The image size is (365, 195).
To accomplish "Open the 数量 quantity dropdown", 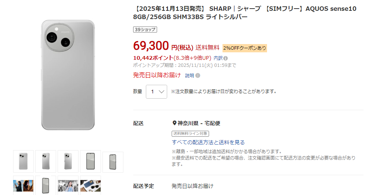I will point(156,92).
